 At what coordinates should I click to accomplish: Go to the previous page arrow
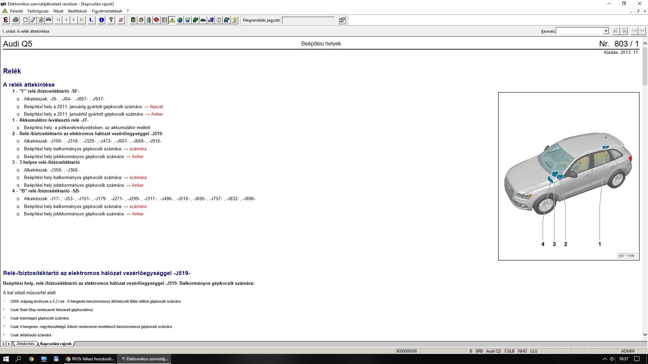click(66, 20)
